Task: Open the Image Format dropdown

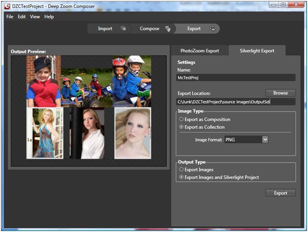Action: 265,140
